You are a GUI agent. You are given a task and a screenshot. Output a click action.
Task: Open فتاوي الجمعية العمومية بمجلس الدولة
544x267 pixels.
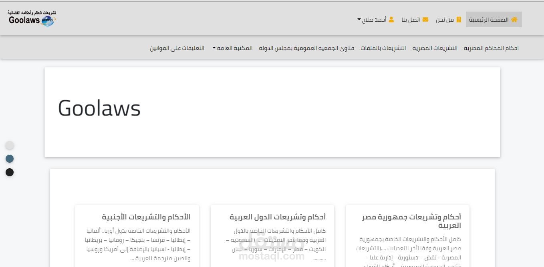tap(306, 48)
